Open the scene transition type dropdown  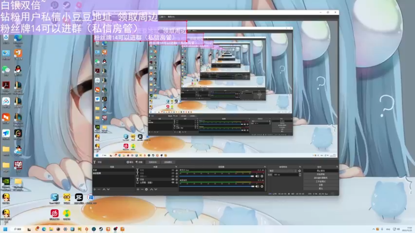pyautogui.click(x=283, y=171)
